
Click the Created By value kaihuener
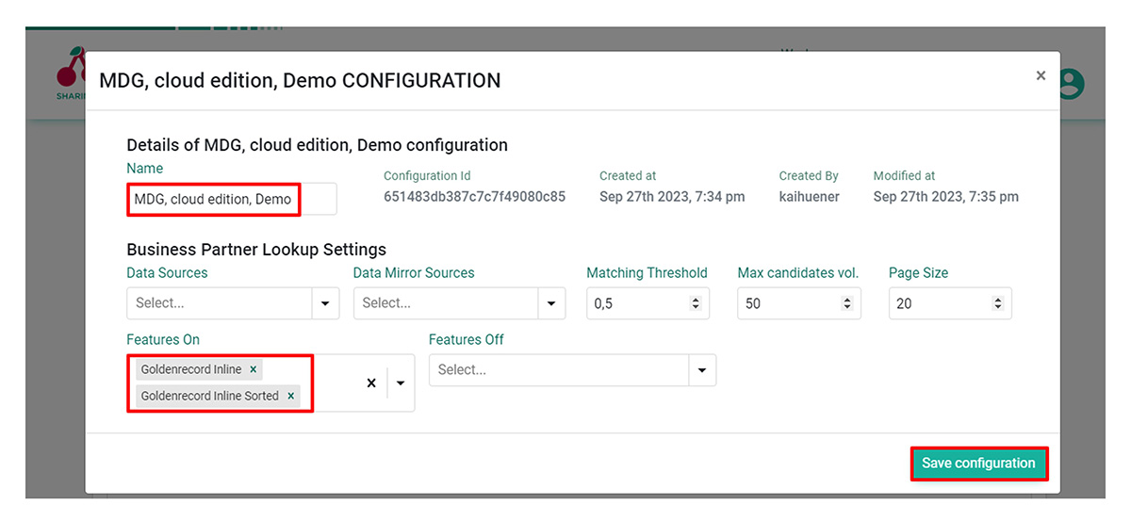pos(809,197)
